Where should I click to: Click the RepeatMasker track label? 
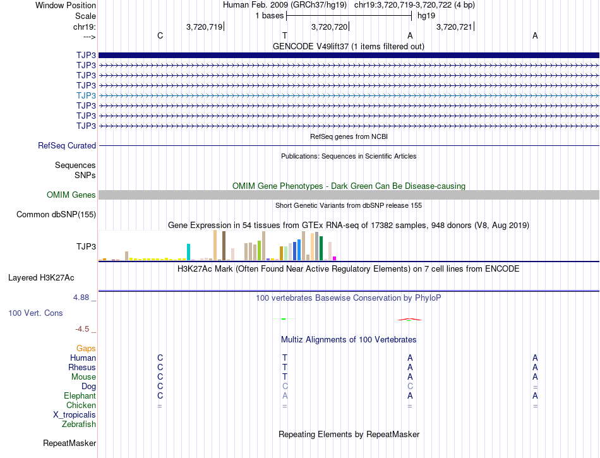(69, 443)
